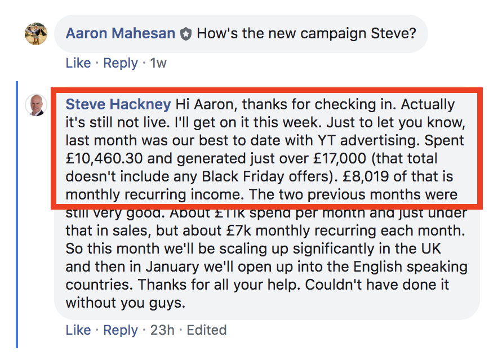View edit history via Edited label

coord(206,330)
